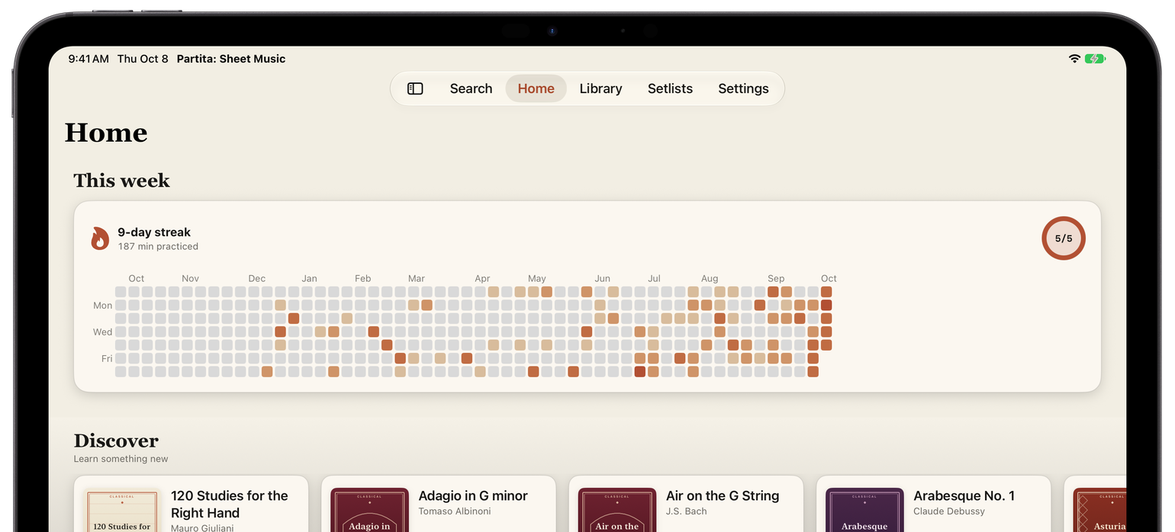Toggle the sidebar panel icon

pos(415,88)
